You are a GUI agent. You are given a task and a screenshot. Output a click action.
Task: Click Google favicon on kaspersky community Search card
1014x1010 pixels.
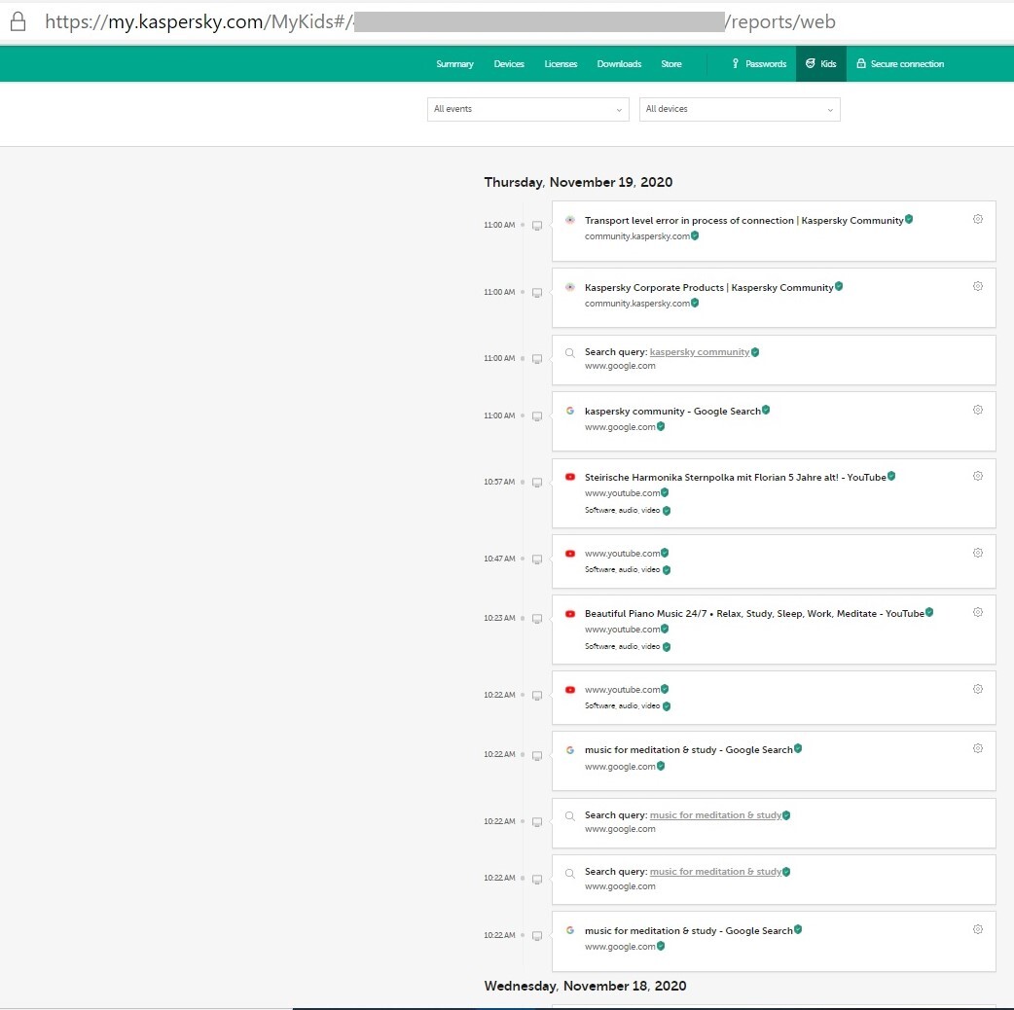point(569,411)
